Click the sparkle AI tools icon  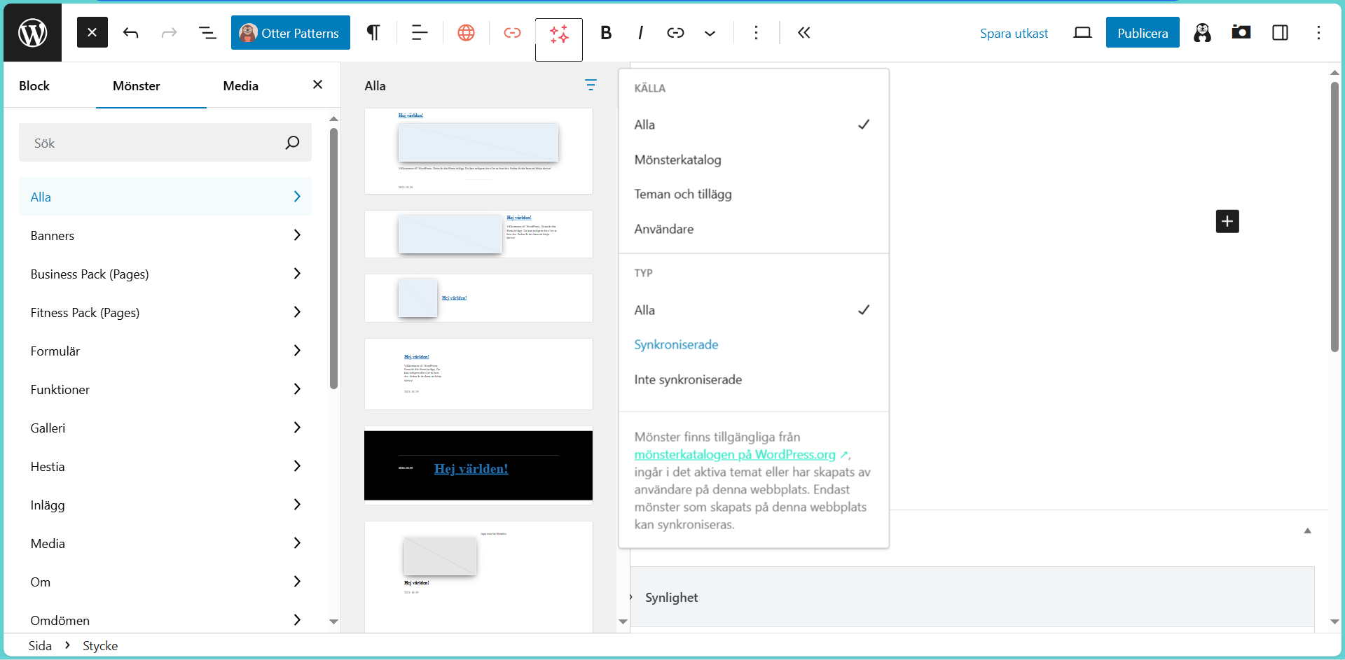(559, 34)
